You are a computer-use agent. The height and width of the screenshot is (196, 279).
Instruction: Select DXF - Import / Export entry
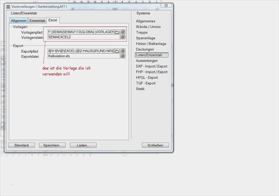[x=151, y=66]
